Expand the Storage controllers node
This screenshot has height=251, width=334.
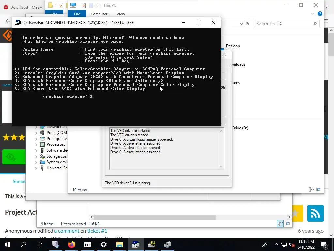click(x=36, y=157)
